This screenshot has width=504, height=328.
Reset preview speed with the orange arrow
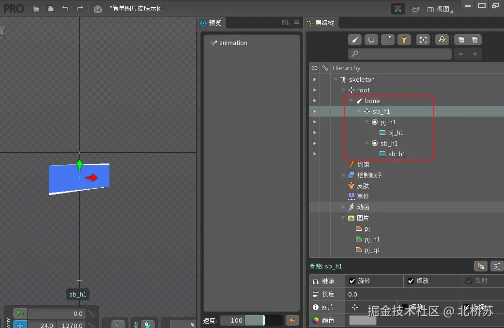(292, 321)
